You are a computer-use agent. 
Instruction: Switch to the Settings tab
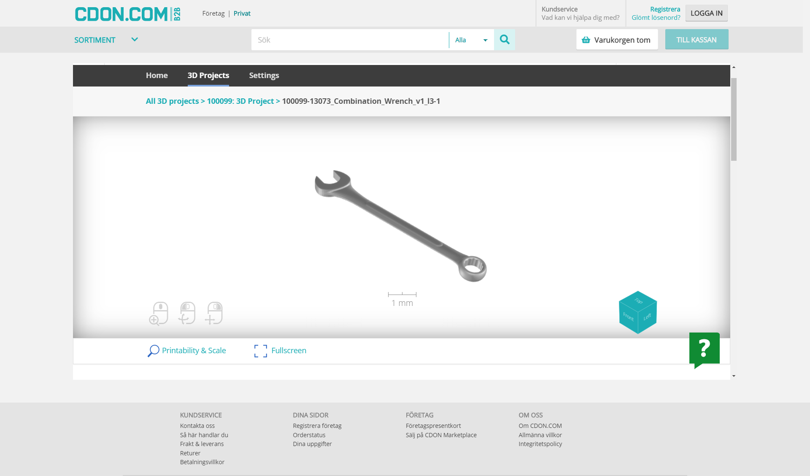[264, 76]
